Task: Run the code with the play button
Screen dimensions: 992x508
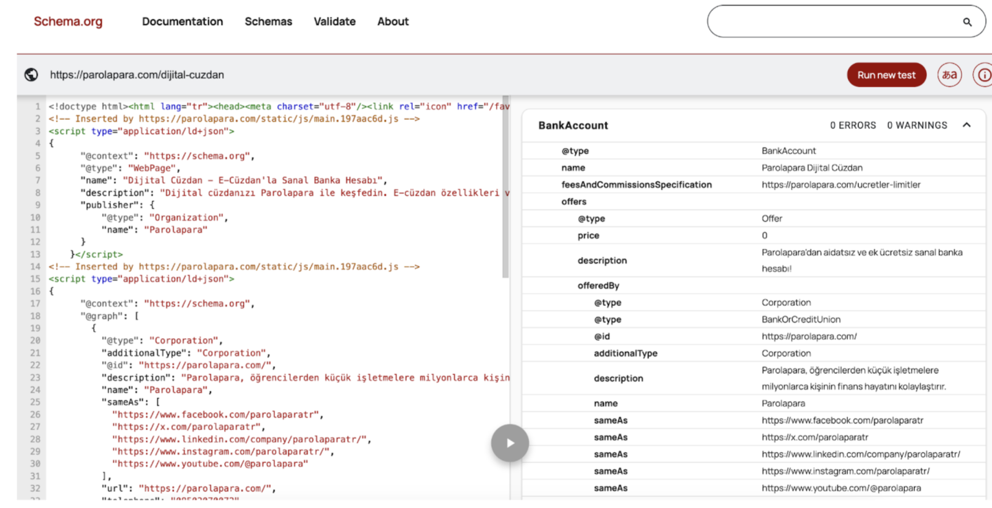Action: click(x=510, y=443)
